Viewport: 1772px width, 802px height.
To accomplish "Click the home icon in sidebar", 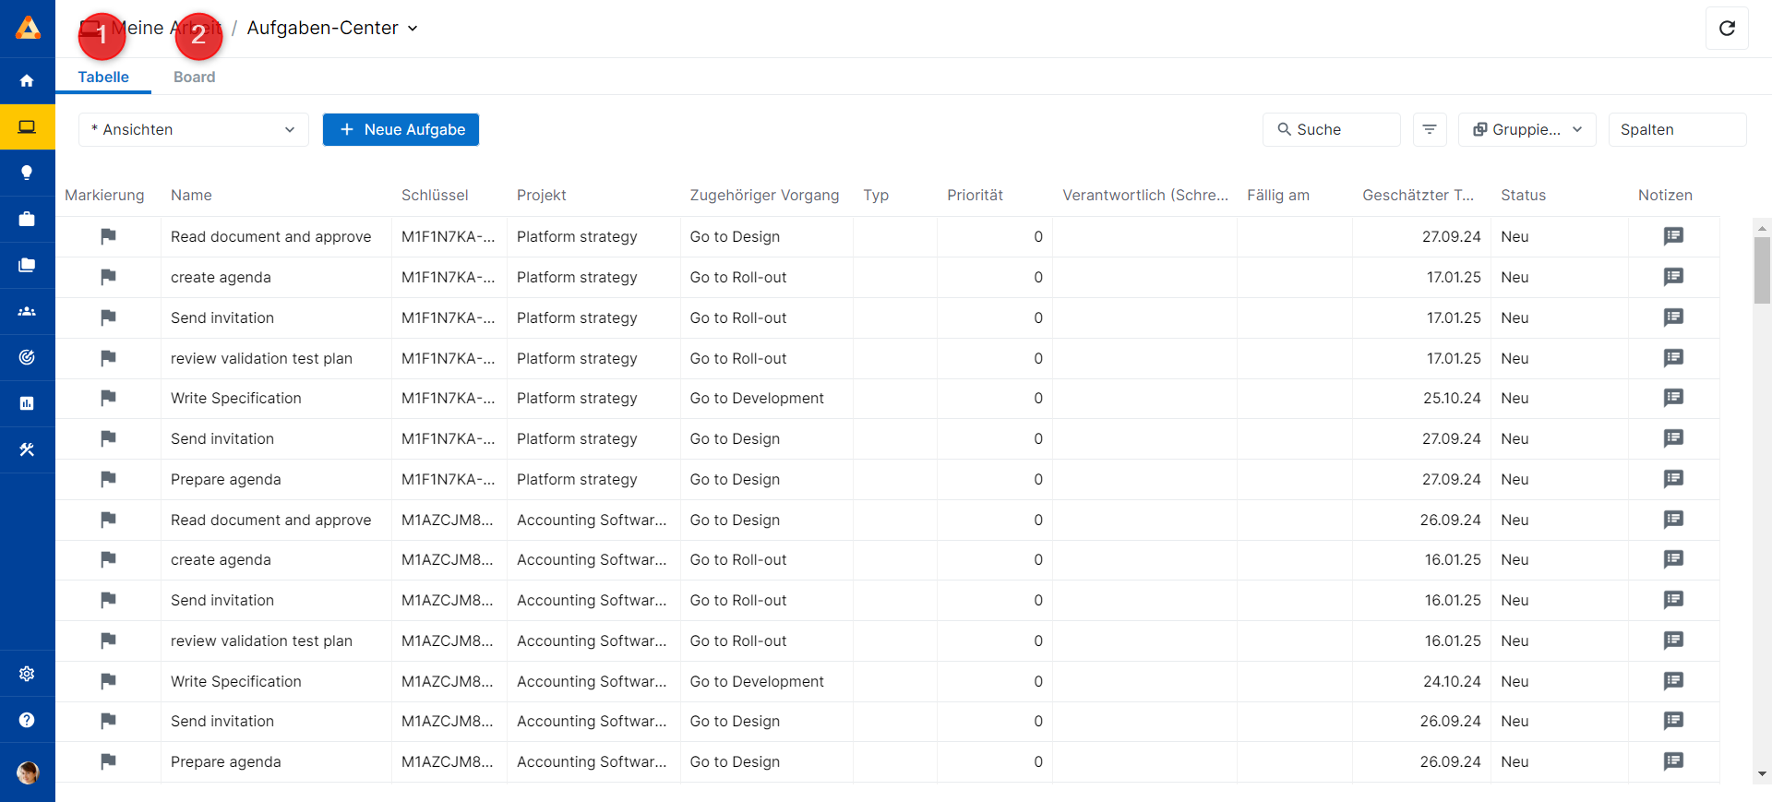I will [27, 81].
